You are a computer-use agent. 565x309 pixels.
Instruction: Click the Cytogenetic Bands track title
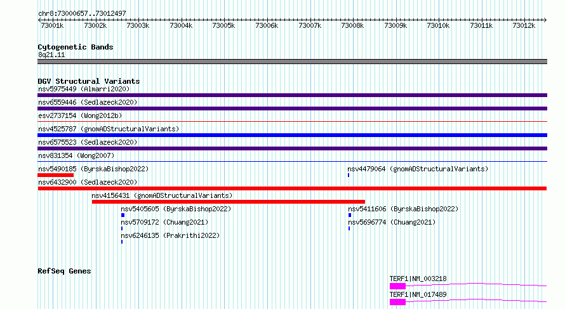tap(76, 47)
